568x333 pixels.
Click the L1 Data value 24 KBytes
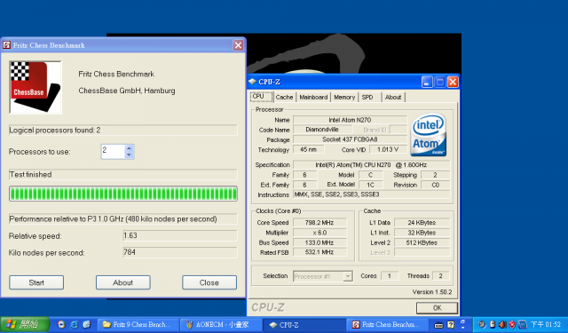(x=422, y=223)
